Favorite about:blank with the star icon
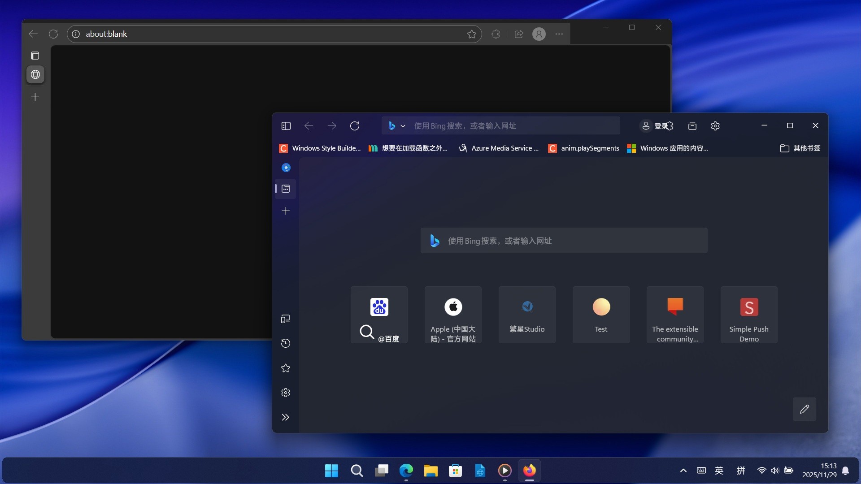 click(471, 34)
